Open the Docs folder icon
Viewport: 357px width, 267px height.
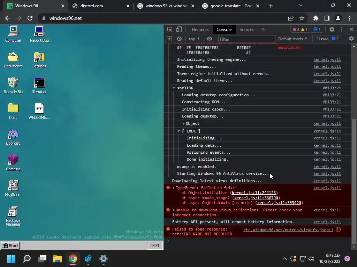click(x=13, y=111)
